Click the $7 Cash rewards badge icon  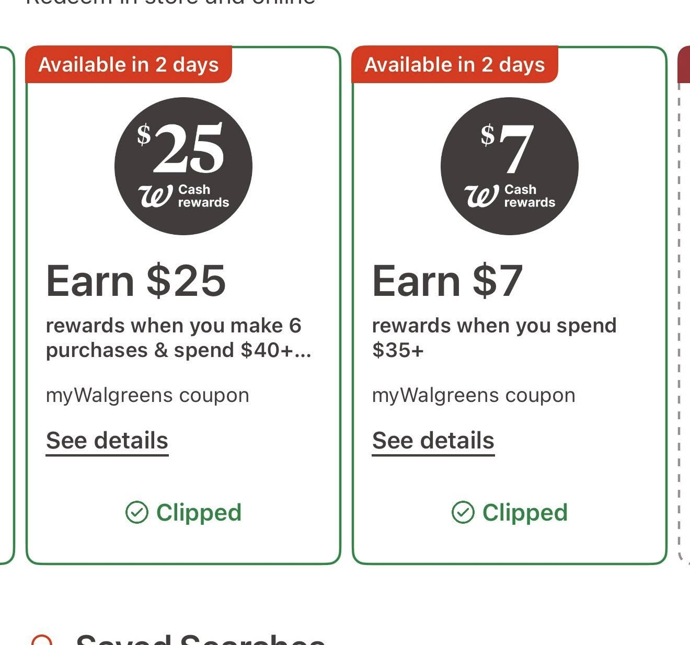pos(509,165)
